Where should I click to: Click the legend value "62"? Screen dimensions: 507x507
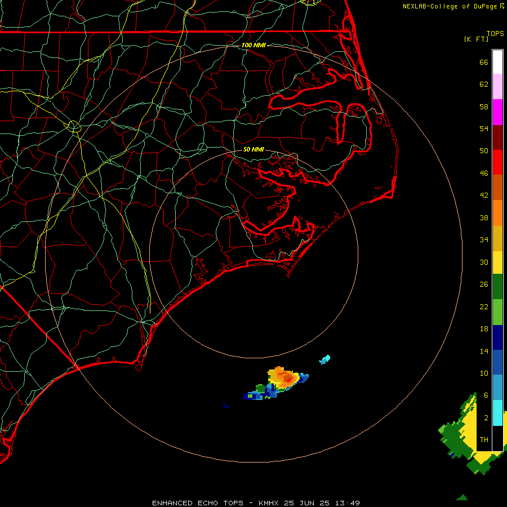pyautogui.click(x=484, y=84)
